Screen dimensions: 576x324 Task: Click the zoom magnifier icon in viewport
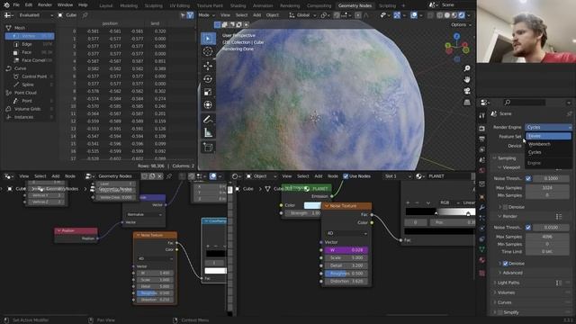pos(467,68)
